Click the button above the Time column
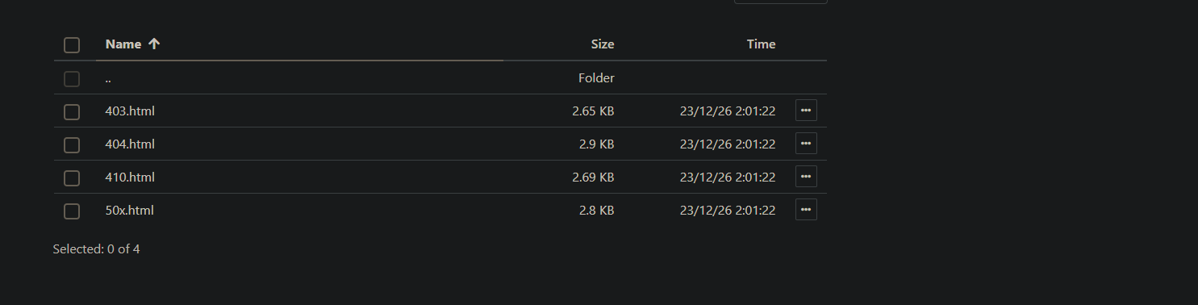The height and width of the screenshot is (305, 1198). tap(781, 2)
